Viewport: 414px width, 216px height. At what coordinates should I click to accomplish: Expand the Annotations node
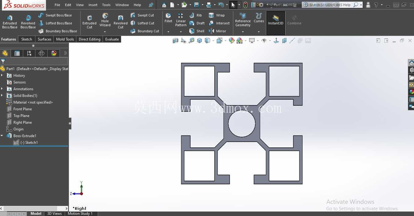[x=2, y=89]
